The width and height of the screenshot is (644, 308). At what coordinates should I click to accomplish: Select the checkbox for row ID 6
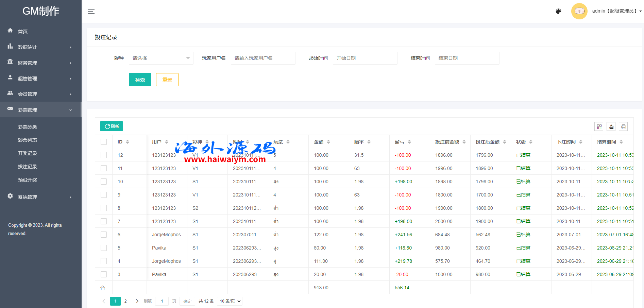[x=104, y=235]
